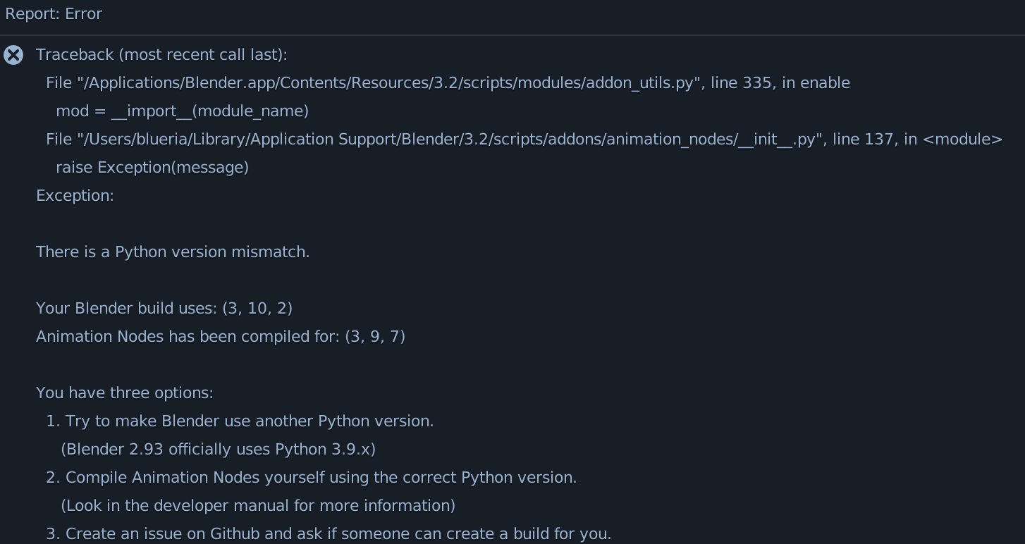The image size is (1025, 544).
Task: Select the 'mod = __import__(module_name)' line
Action: (182, 111)
